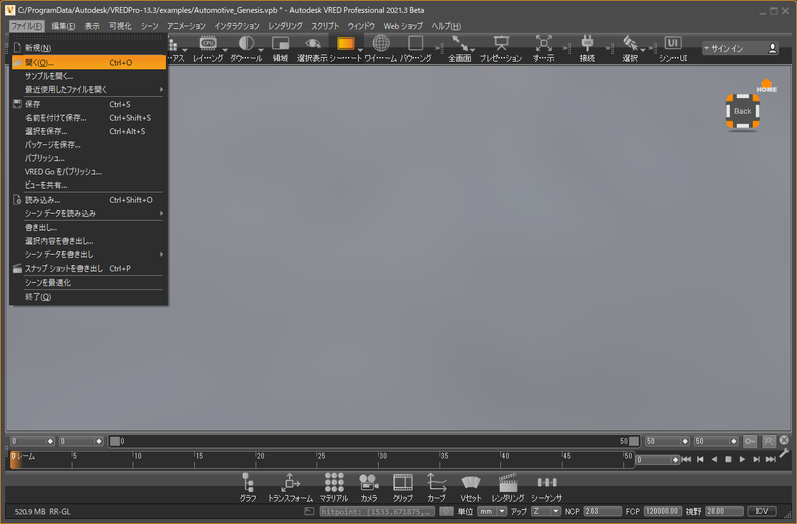Image resolution: width=797 pixels, height=524 pixels.
Task: Click the play forward timeline button
Action: pyautogui.click(x=743, y=459)
